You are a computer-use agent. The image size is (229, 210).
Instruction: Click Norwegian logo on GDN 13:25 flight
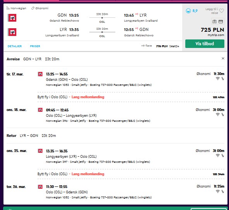pyautogui.click(x=12, y=18)
